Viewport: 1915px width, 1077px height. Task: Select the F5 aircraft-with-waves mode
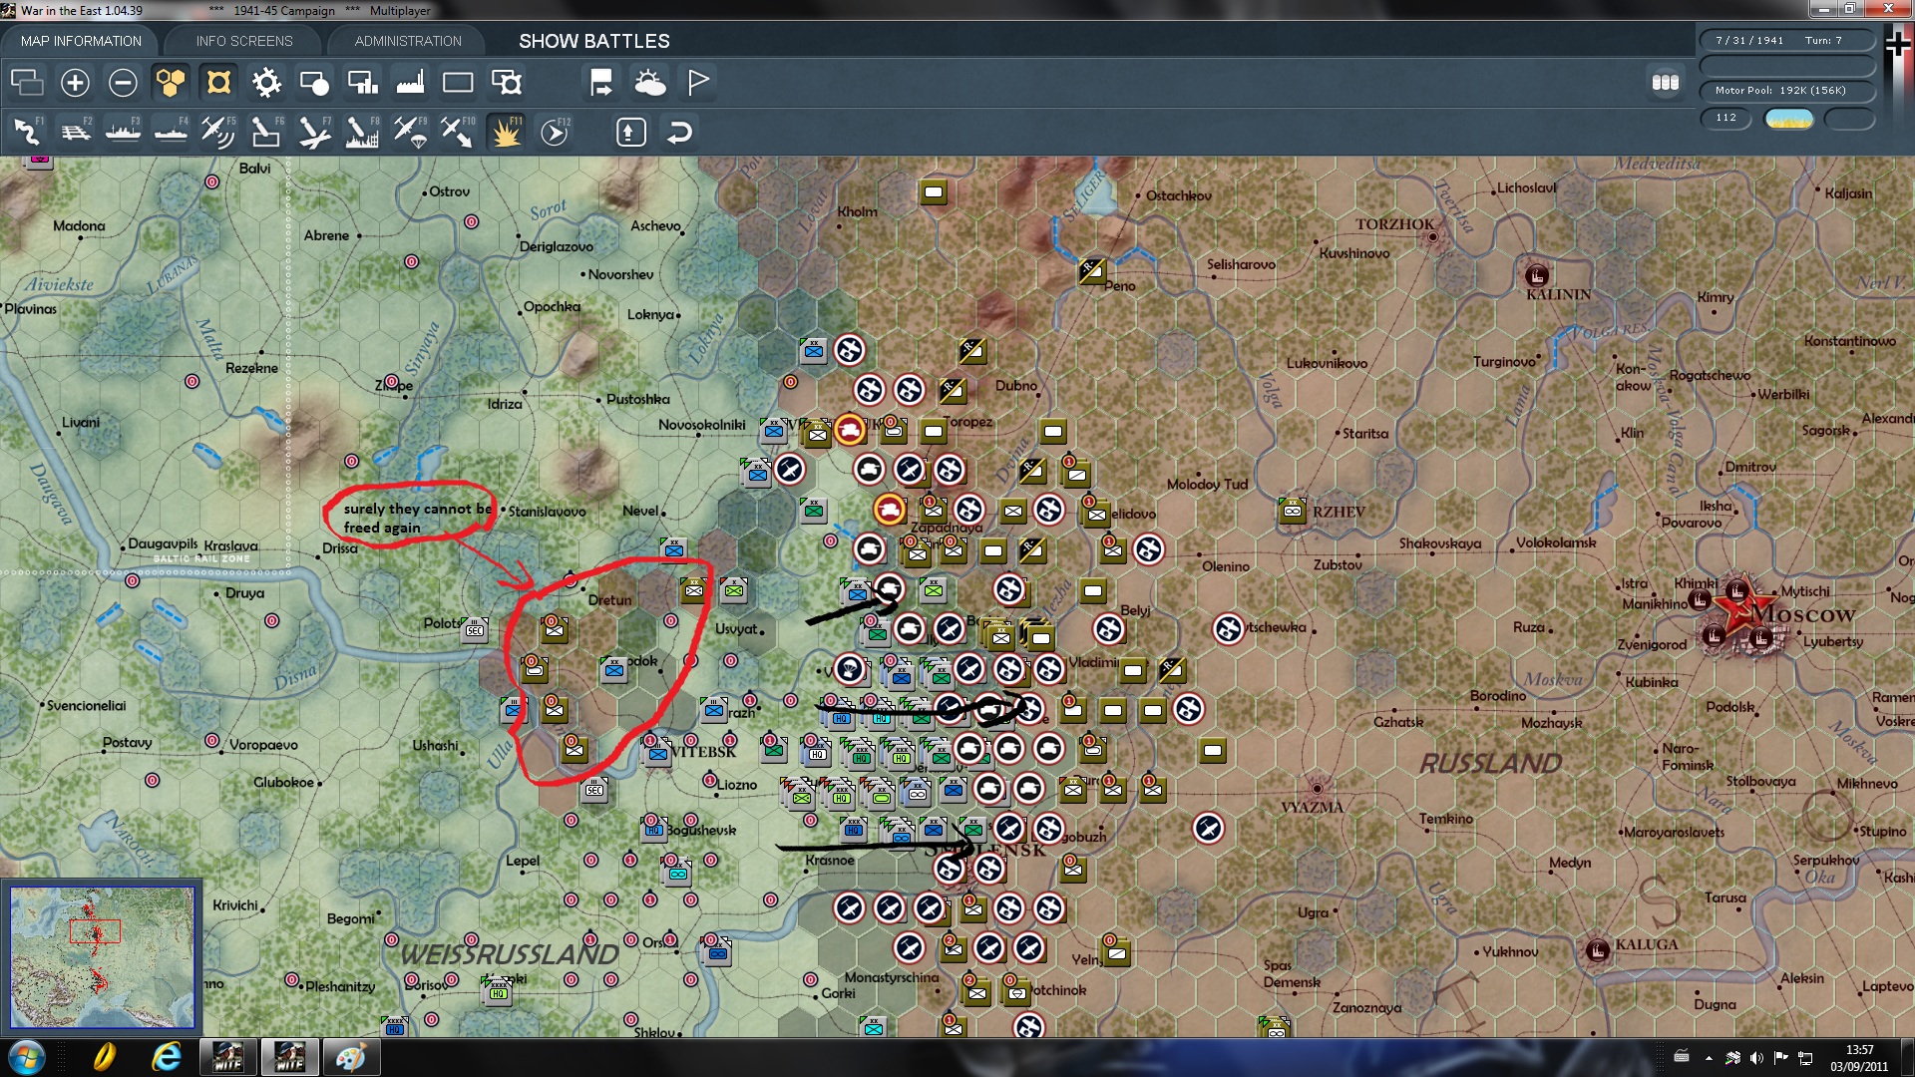click(218, 131)
